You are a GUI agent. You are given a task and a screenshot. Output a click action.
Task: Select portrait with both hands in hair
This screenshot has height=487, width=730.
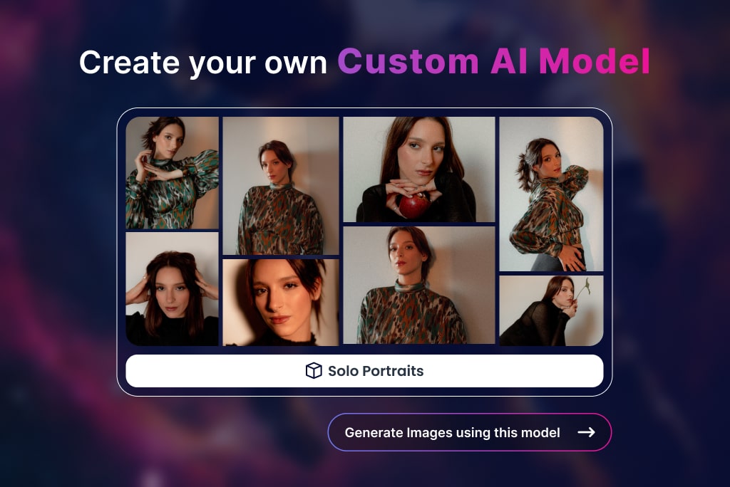pos(172,288)
